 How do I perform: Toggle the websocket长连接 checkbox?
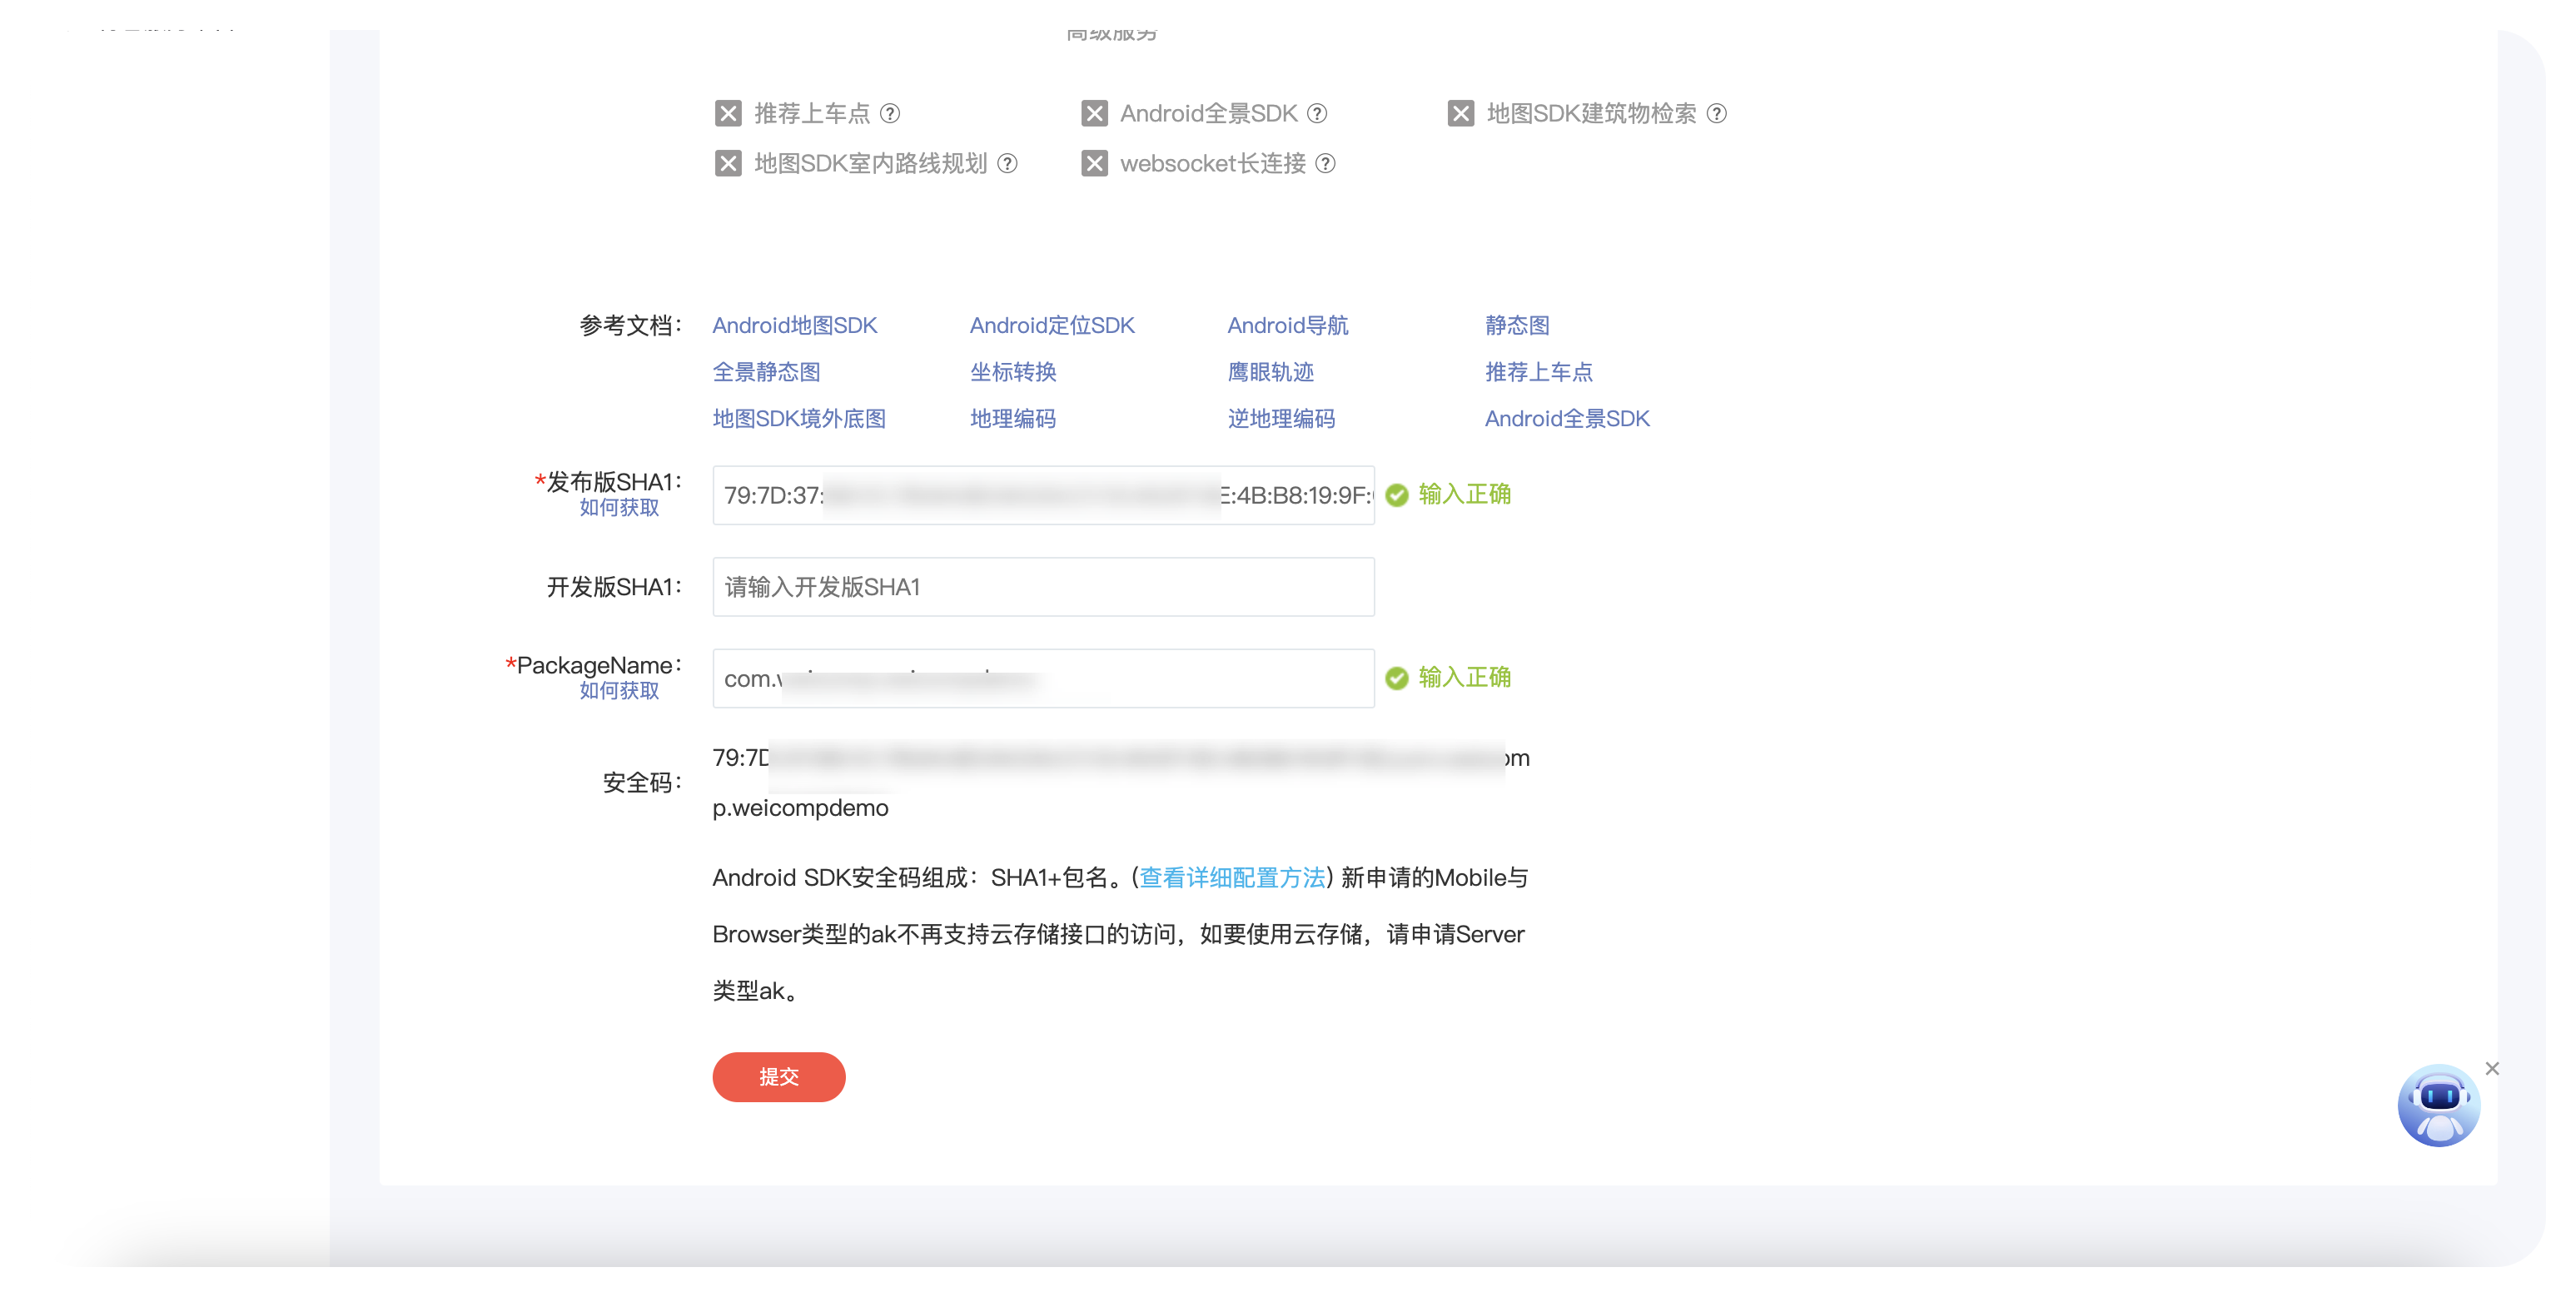1094,163
